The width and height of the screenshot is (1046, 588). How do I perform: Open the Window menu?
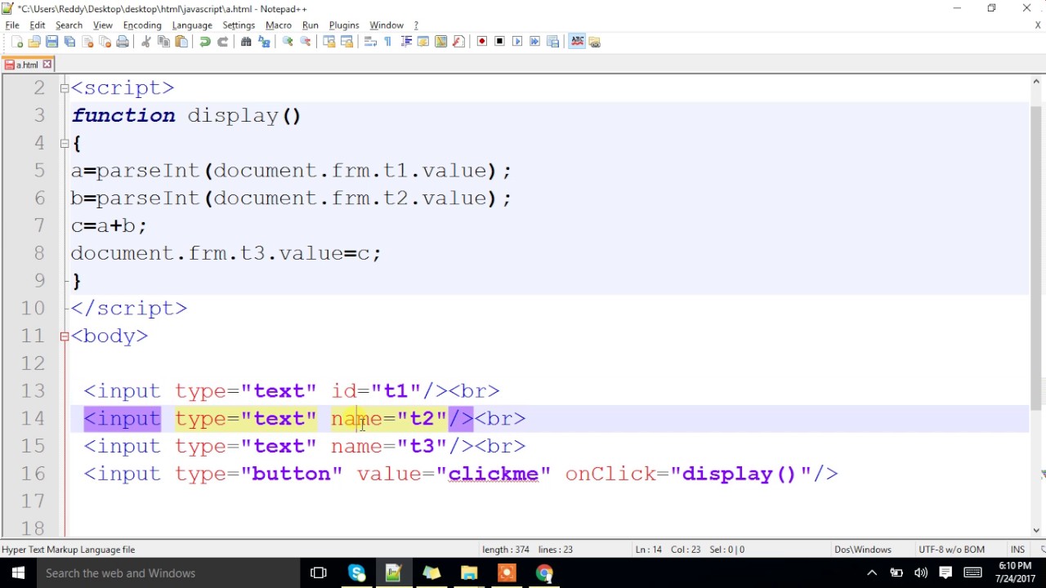(387, 25)
